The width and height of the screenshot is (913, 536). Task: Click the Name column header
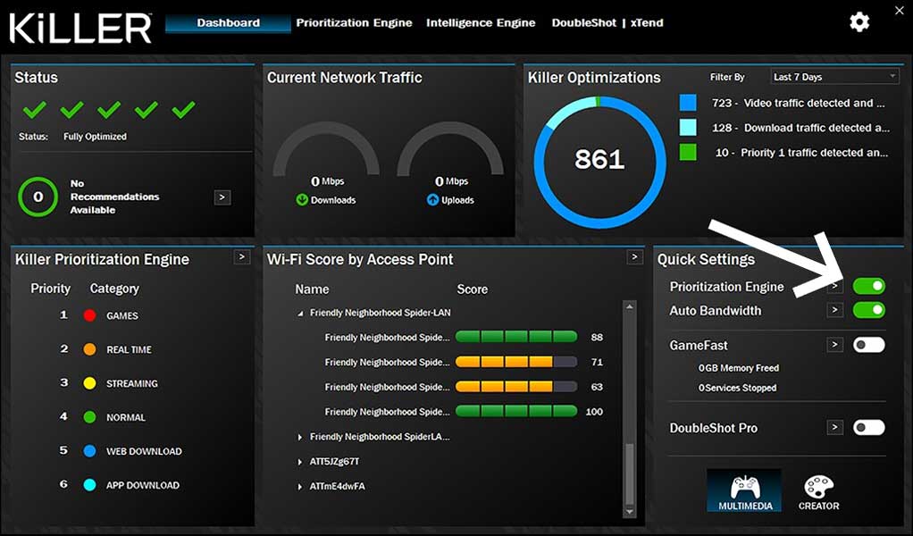[x=312, y=289]
